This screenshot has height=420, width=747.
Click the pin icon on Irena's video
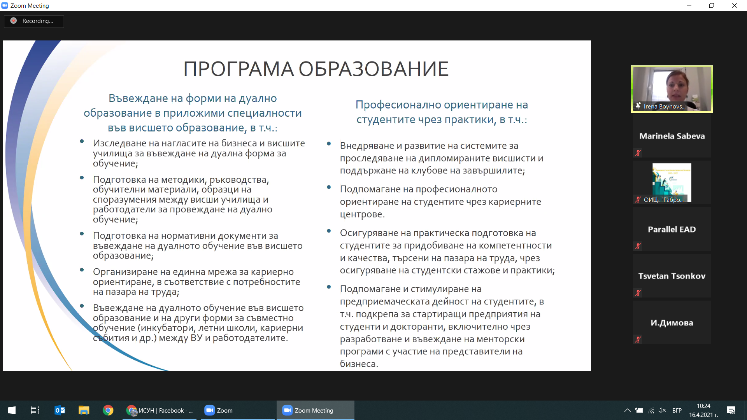(638, 106)
